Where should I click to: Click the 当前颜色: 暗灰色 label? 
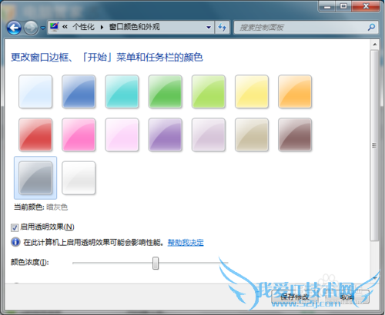[x=41, y=207]
